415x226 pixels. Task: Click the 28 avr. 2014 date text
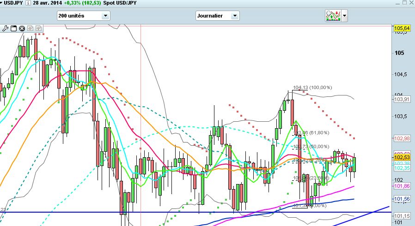pos(48,3)
